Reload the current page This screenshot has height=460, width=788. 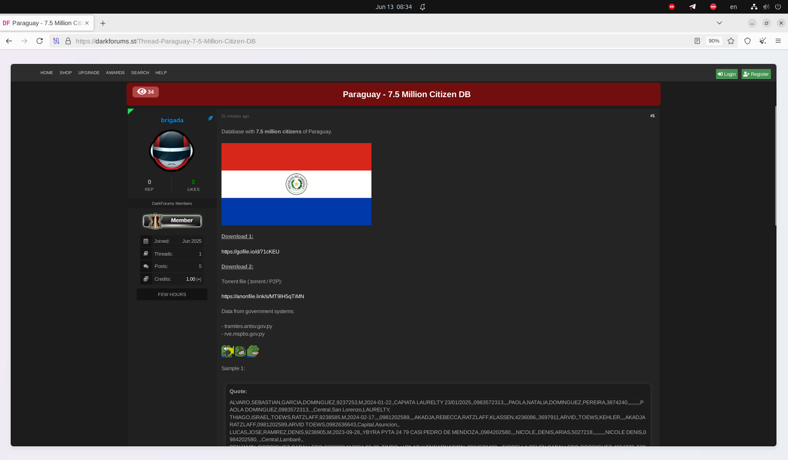(x=40, y=41)
